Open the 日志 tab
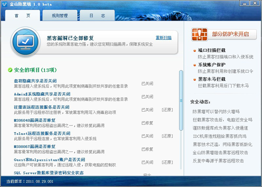 [97, 16]
